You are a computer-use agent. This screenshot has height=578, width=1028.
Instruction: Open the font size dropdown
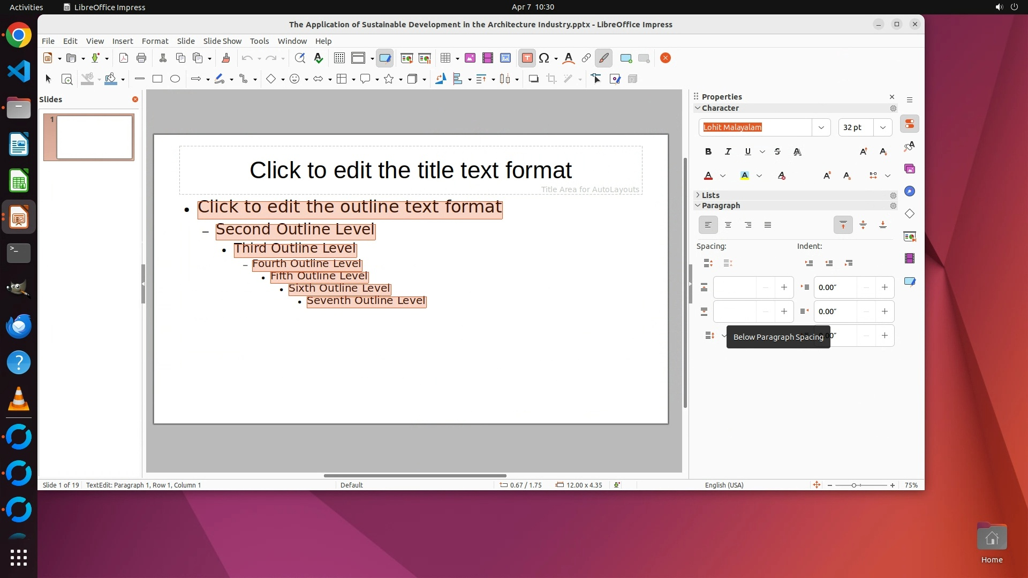(882, 127)
